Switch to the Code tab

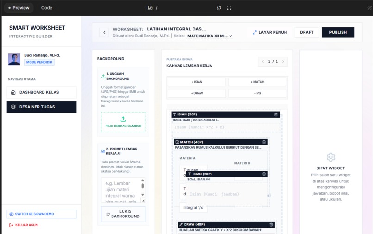click(x=47, y=8)
